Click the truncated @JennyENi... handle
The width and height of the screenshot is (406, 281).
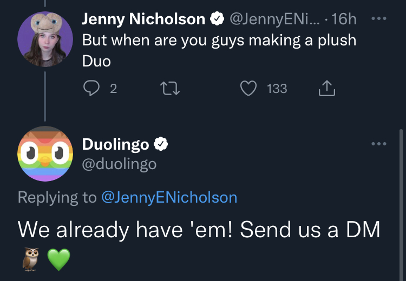(x=274, y=19)
